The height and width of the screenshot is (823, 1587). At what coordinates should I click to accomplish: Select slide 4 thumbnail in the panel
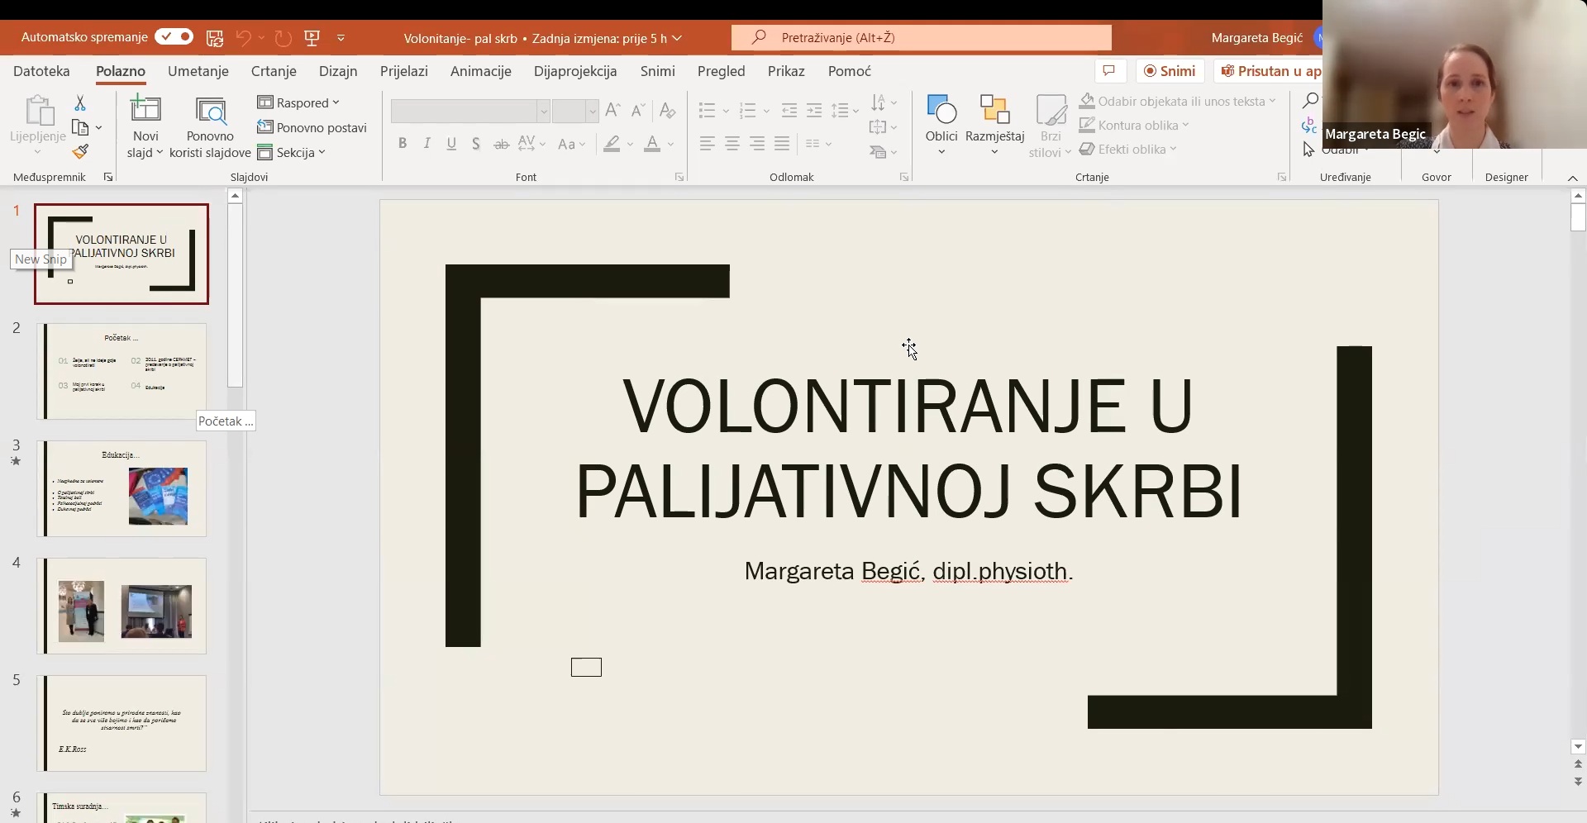pyautogui.click(x=122, y=606)
